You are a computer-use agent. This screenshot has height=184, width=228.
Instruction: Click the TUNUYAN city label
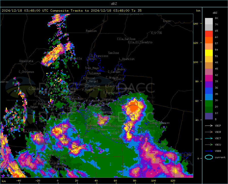point(59,167)
